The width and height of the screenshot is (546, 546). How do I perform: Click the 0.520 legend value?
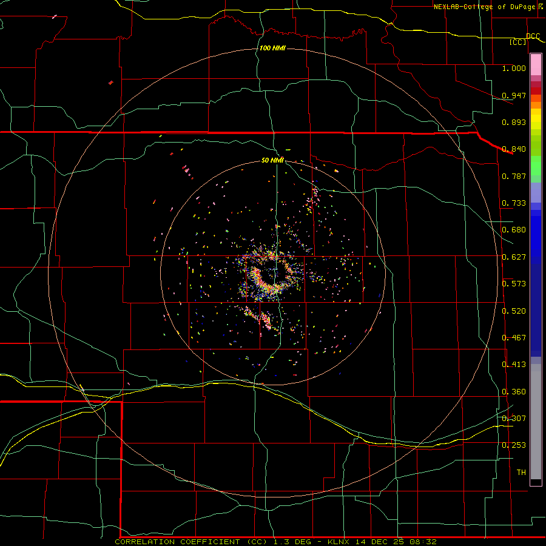[x=514, y=311]
